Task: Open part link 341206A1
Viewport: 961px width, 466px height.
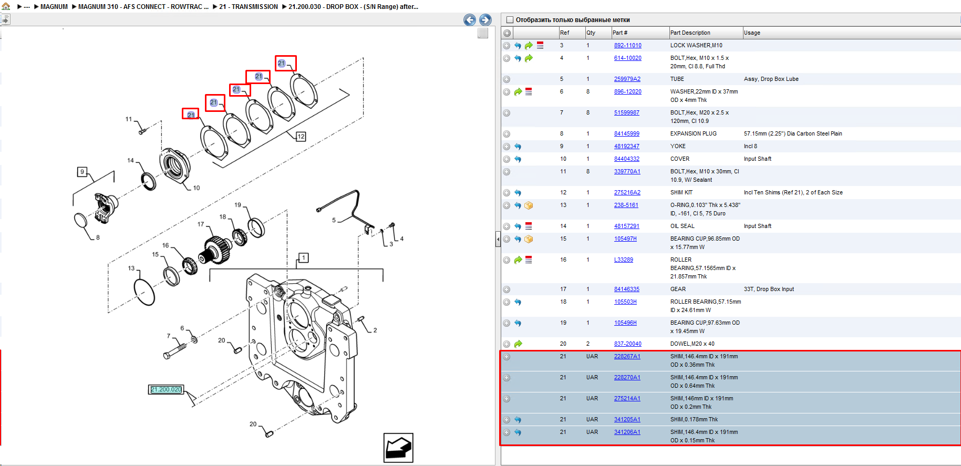Action: pyautogui.click(x=627, y=432)
